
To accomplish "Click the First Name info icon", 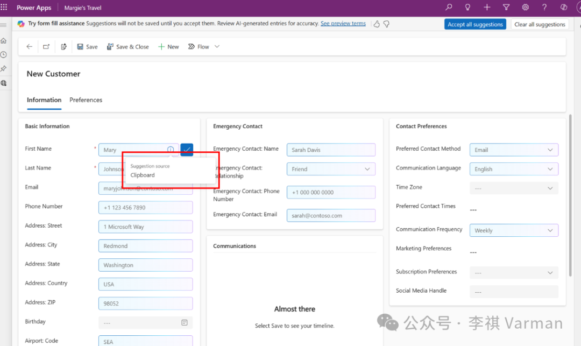I will 171,150.
